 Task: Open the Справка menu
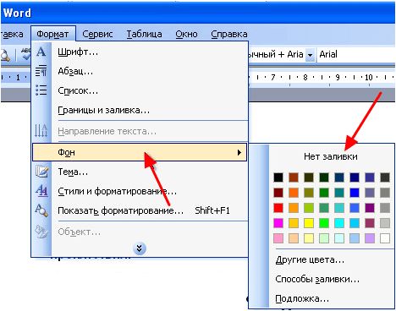[x=229, y=34]
